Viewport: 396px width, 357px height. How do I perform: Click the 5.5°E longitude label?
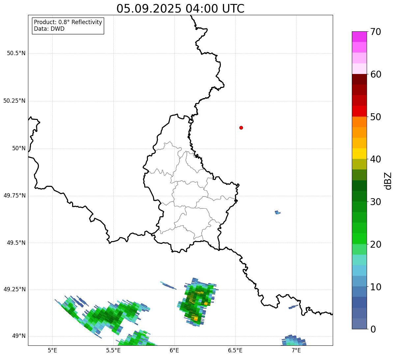pyautogui.click(x=113, y=350)
